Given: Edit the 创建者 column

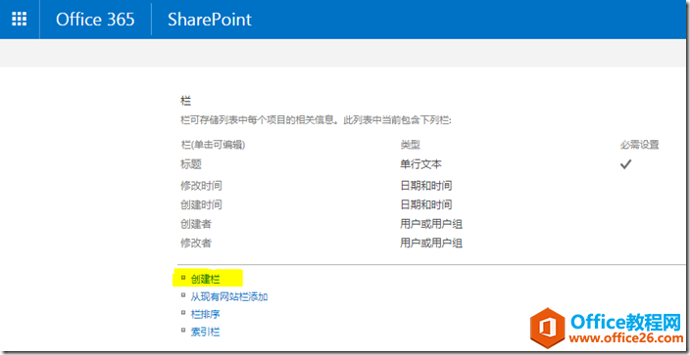Looking at the screenshot, I should pos(196,224).
